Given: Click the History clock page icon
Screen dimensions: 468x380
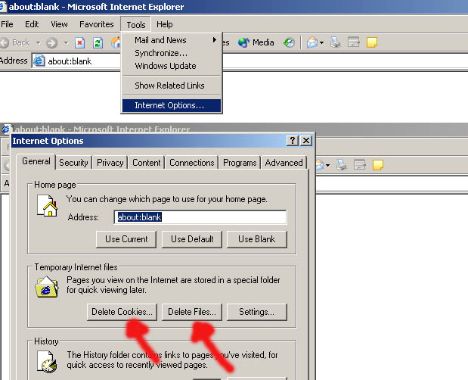Looking at the screenshot, I should point(47,362).
